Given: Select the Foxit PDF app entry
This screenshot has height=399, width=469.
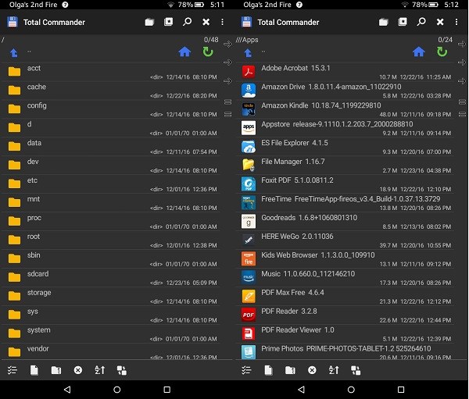Looking at the screenshot, I should pyautogui.click(x=345, y=184).
